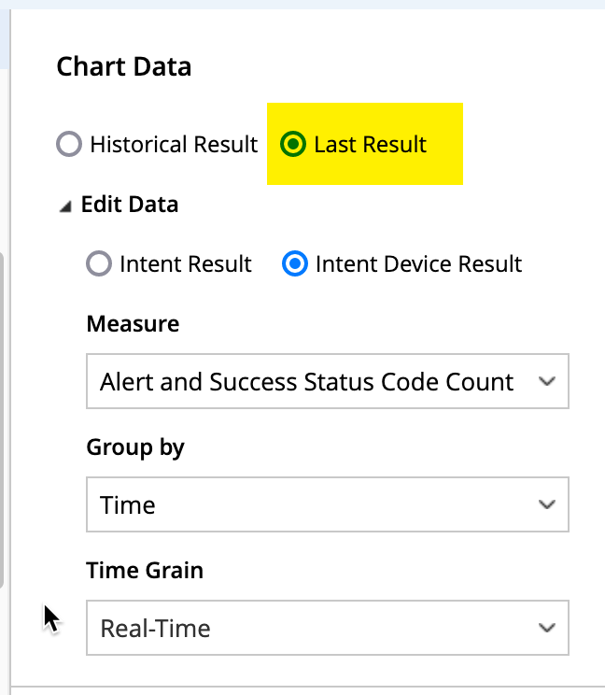Image resolution: width=605 pixels, height=695 pixels.
Task: Click the Time Grain field label
Action: (x=144, y=570)
